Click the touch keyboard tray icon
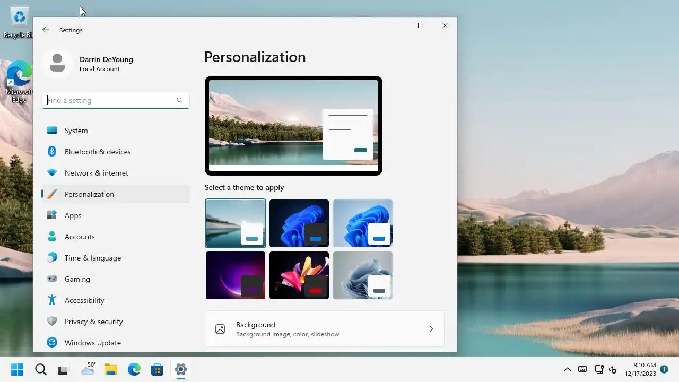Viewport: 679px width, 382px height. (x=582, y=369)
